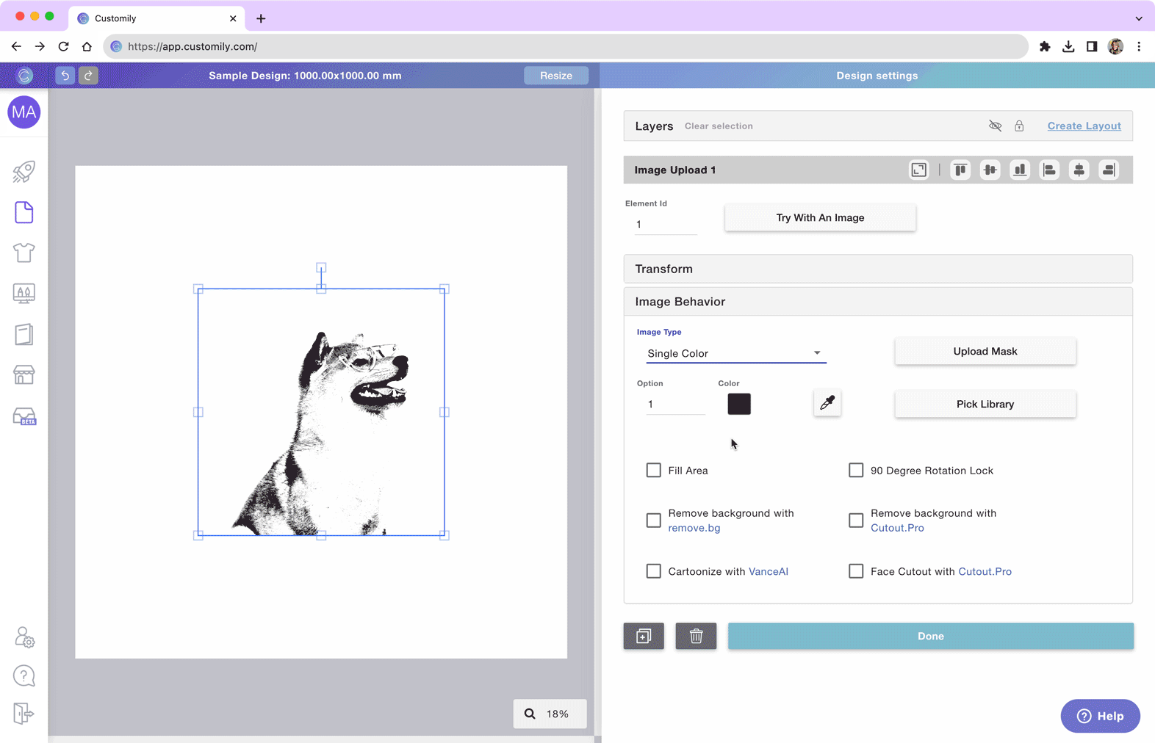This screenshot has height=743, width=1155.
Task: Delete element with the trash icon
Action: (x=696, y=636)
